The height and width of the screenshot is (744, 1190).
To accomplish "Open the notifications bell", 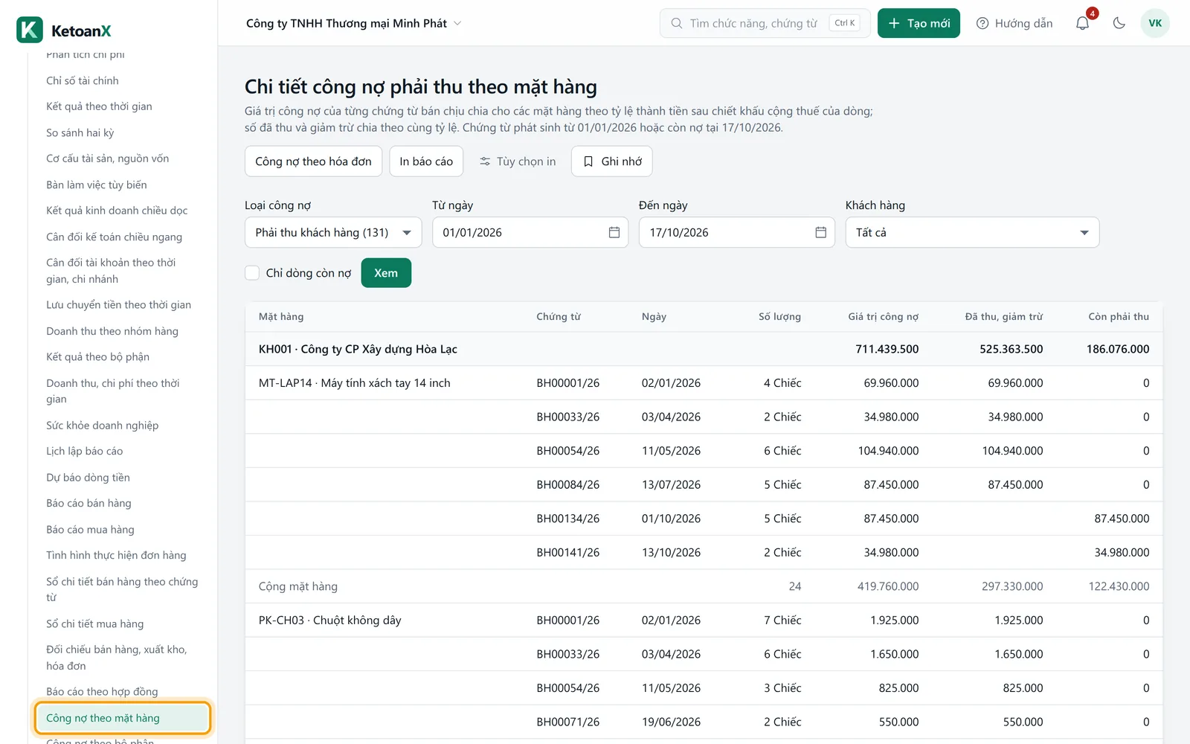I will (x=1083, y=23).
